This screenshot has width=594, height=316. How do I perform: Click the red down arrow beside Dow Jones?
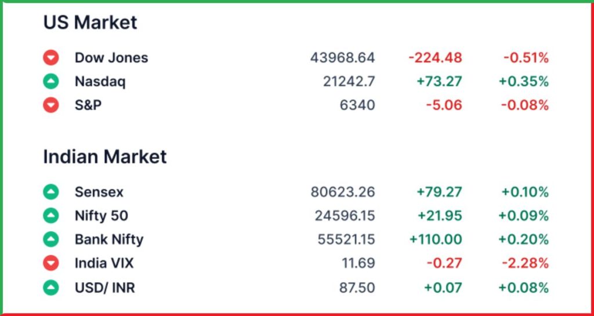[51, 58]
